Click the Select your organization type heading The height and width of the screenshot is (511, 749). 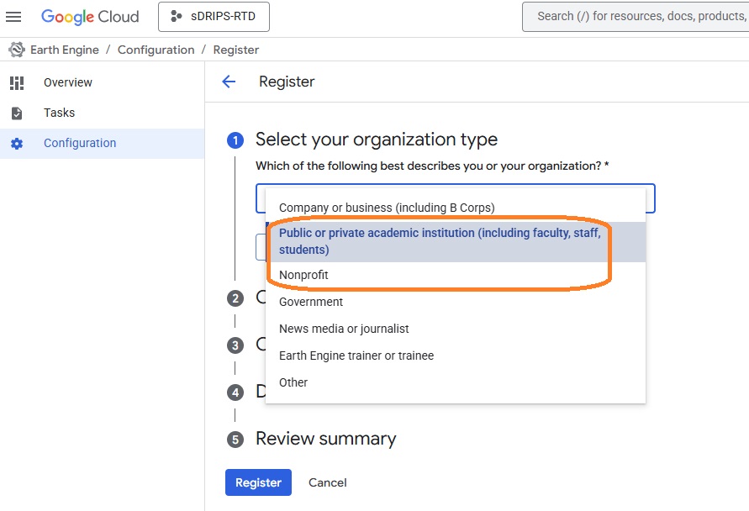377,140
